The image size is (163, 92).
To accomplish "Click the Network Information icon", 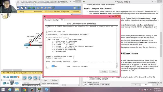I will (x=75, y=8).
